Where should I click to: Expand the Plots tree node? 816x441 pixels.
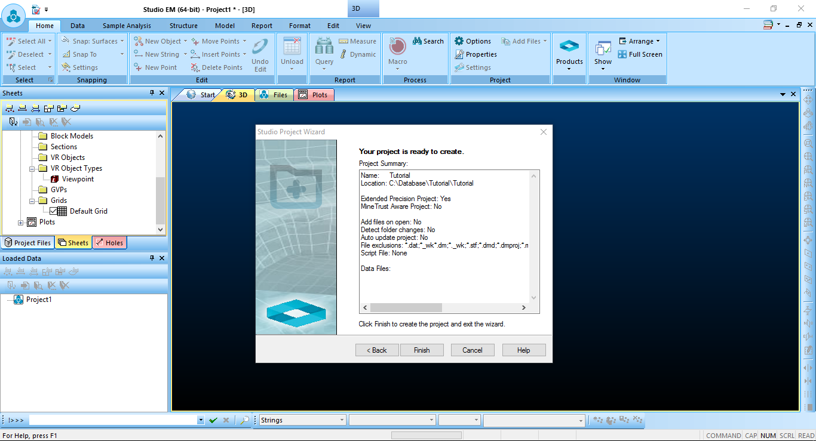21,222
